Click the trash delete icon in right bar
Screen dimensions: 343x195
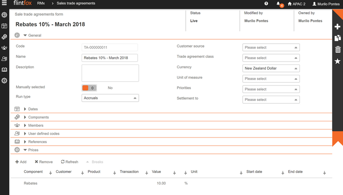tap(338, 50)
